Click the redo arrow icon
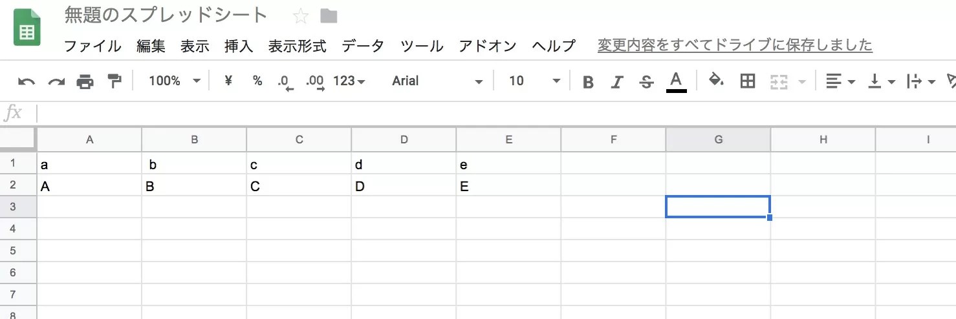This screenshot has height=319, width=956. (56, 81)
